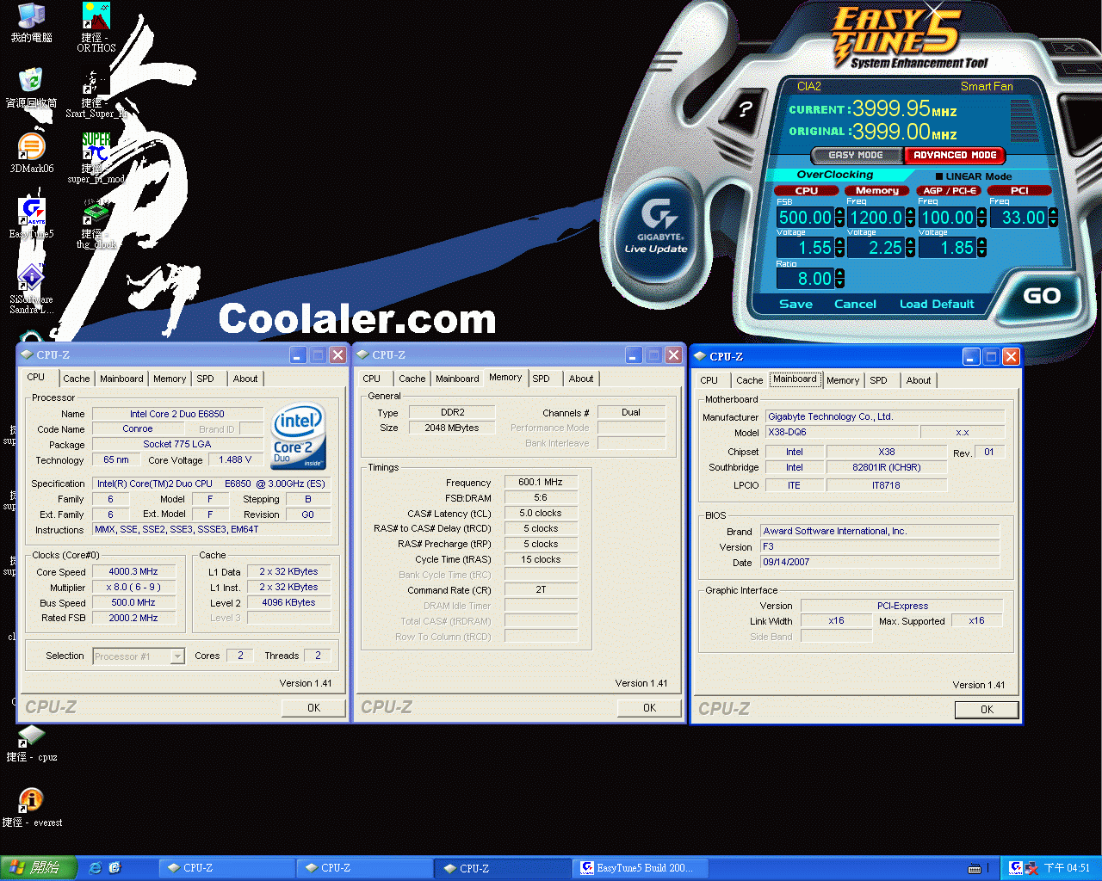Open the Mainboard tab in left CPU-Z window
Screen dimensions: 1102x881
pos(121,379)
